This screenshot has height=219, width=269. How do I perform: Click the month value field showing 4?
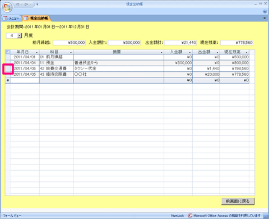pos(12,35)
